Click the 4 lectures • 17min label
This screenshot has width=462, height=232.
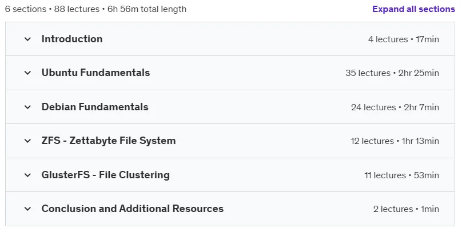404,39
